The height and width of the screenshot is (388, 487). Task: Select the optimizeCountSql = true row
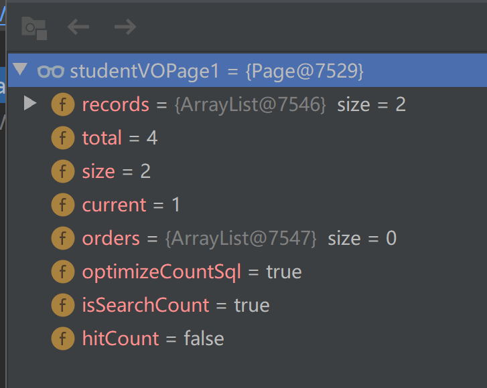pos(192,272)
